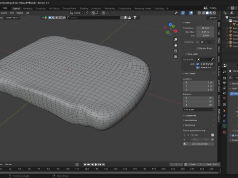Screen dimensions: 238x178
Task: Click the asset search field
Action: coord(93,17)
